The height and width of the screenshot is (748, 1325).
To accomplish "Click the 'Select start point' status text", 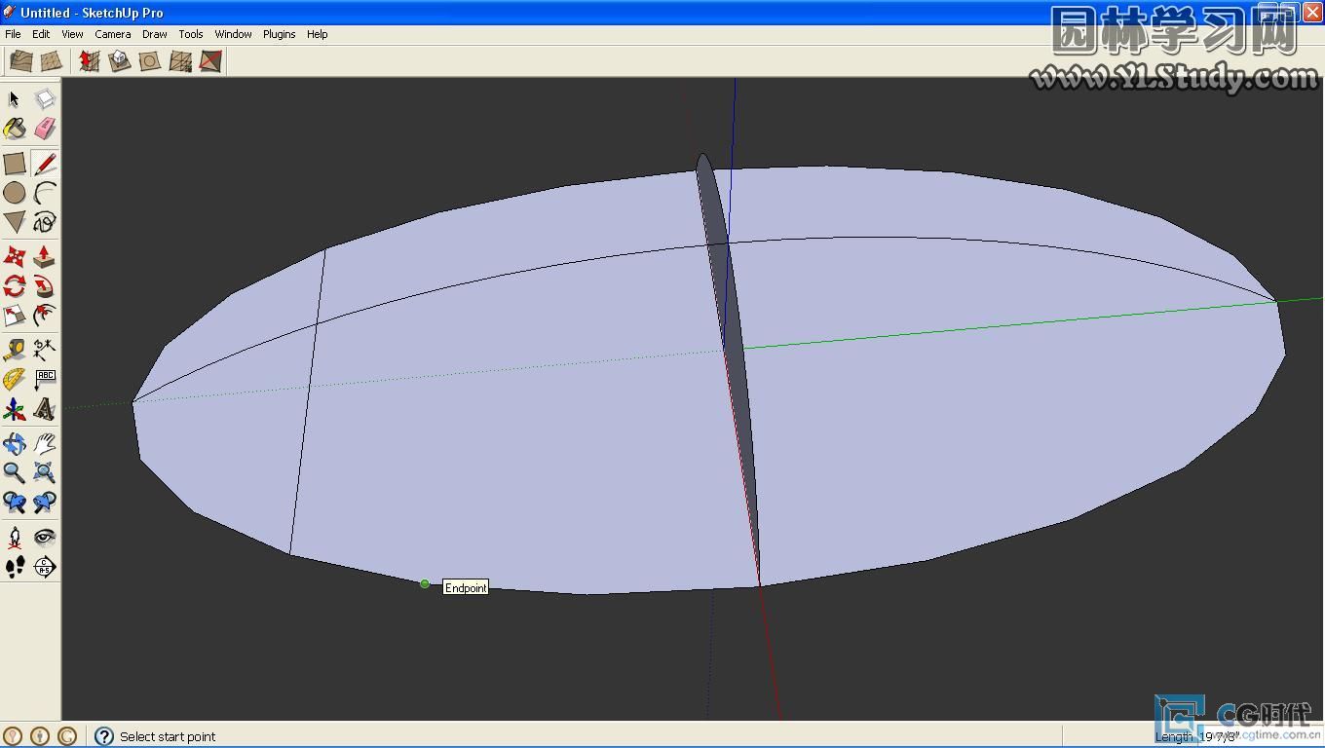I will tap(168, 736).
